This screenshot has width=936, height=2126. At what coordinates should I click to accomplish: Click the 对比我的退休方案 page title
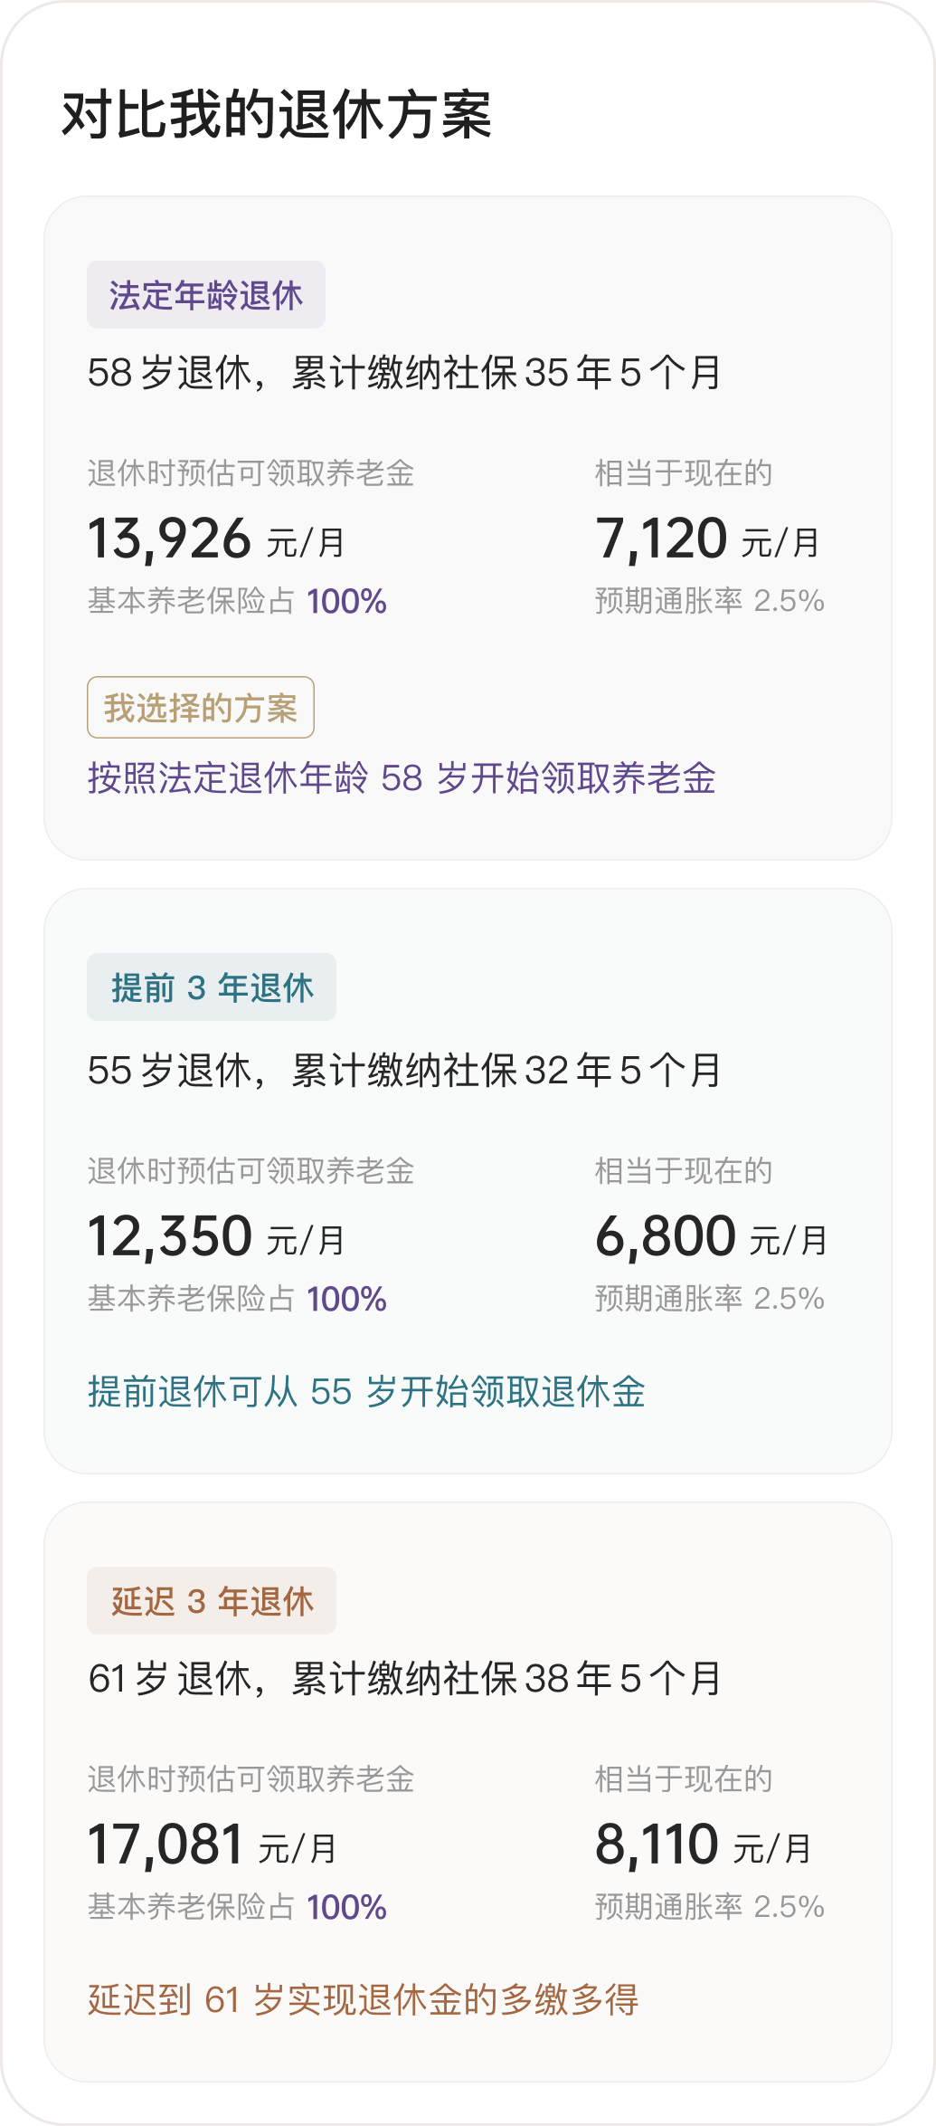(x=276, y=116)
